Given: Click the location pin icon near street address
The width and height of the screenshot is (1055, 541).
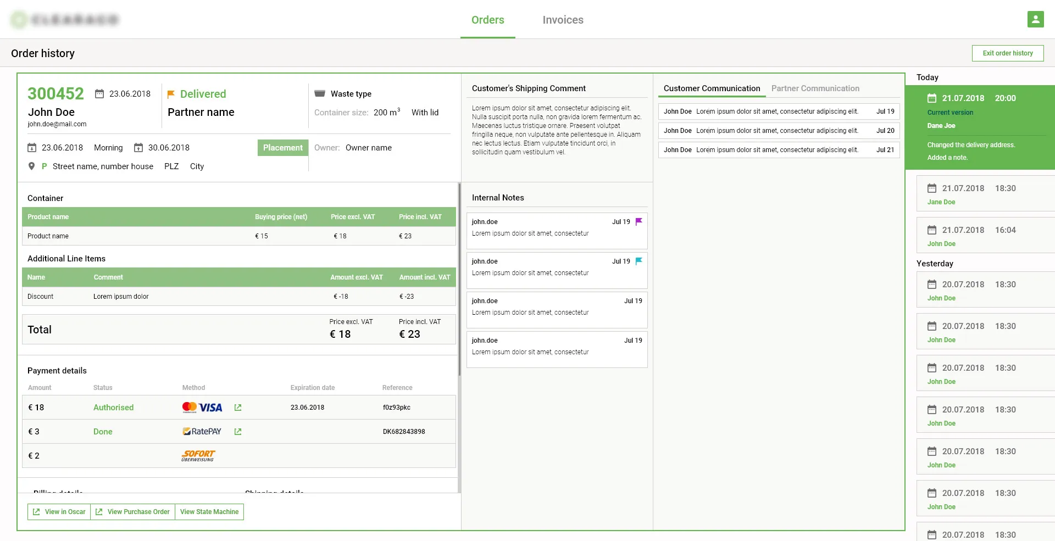Looking at the screenshot, I should pyautogui.click(x=32, y=166).
